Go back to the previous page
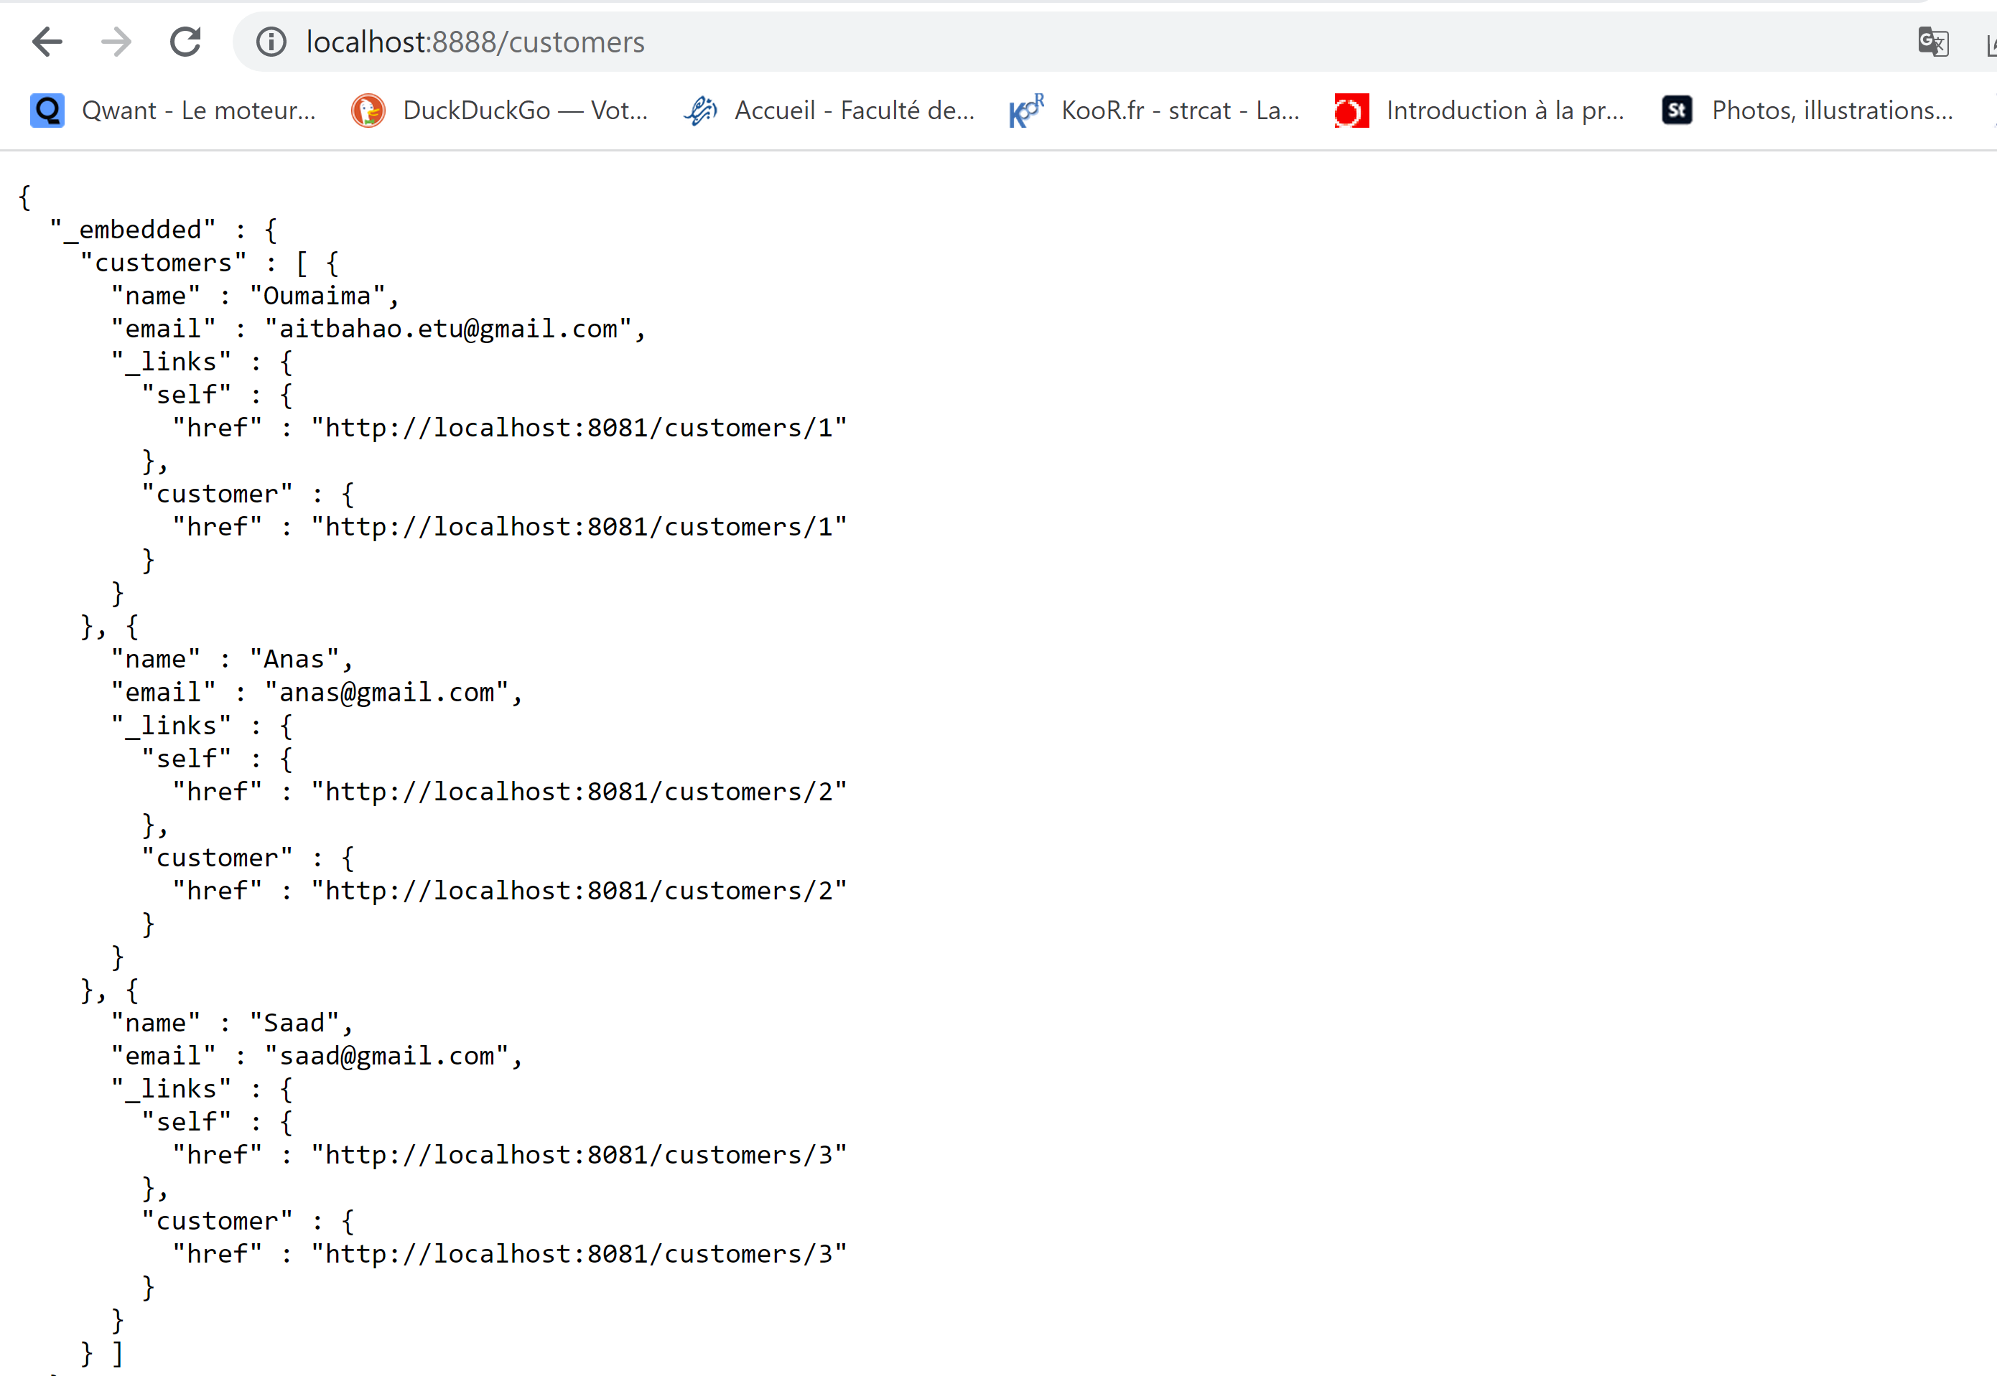The image size is (1997, 1376). coord(47,42)
